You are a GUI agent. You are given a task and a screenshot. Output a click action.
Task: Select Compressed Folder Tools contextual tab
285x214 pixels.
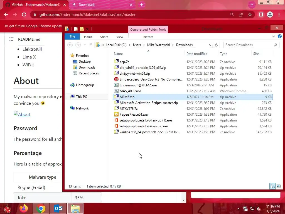pos(148,30)
